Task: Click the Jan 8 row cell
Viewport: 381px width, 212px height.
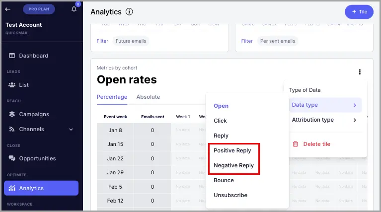Action: click(115, 130)
